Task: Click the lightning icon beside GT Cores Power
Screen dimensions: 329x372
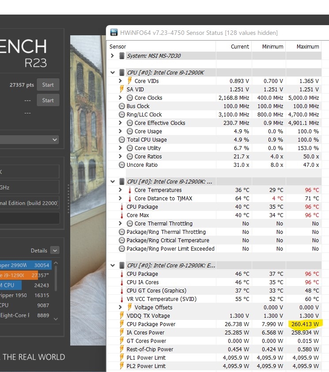Action: coord(121,341)
